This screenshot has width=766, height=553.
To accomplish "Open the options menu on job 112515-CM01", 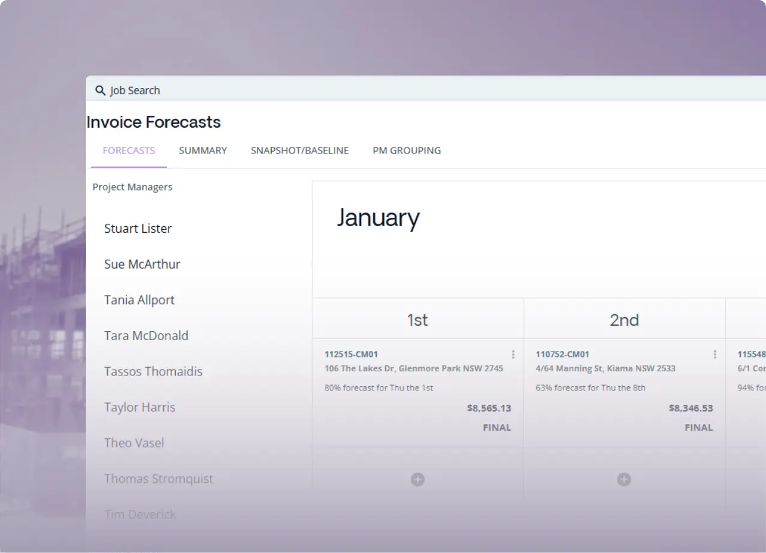I will (513, 354).
